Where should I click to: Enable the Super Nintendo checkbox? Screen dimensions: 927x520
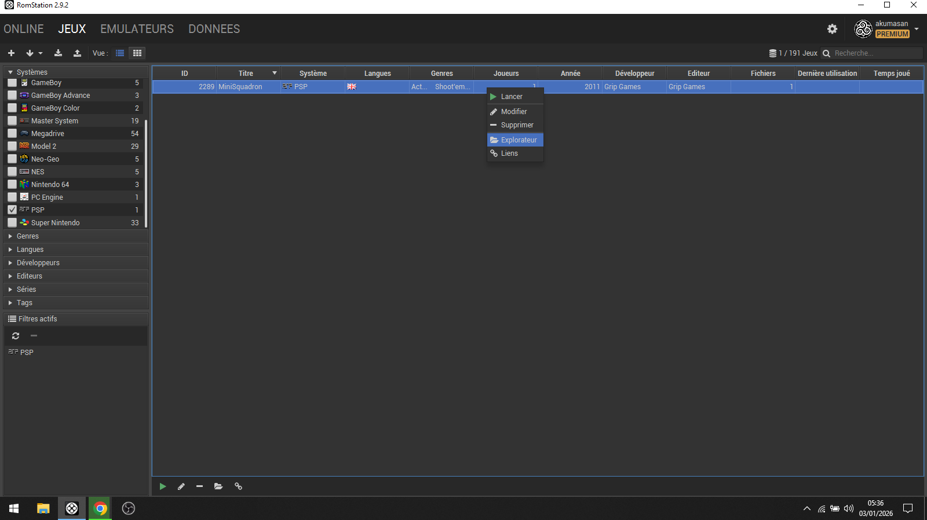(x=12, y=223)
